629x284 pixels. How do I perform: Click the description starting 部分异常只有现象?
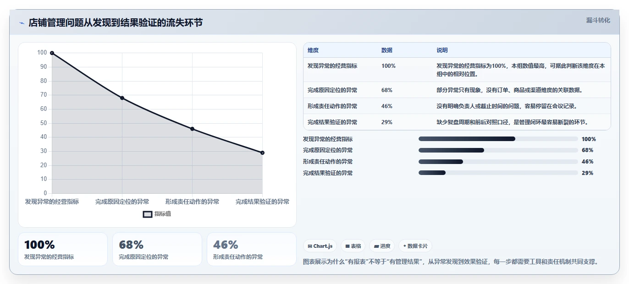(x=509, y=90)
